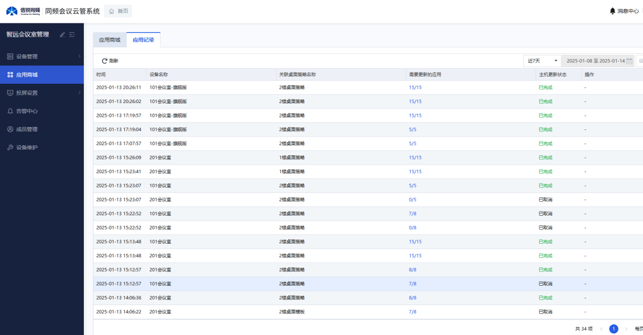
Task: Click the 首页 home icon in the header
Action: click(x=111, y=11)
